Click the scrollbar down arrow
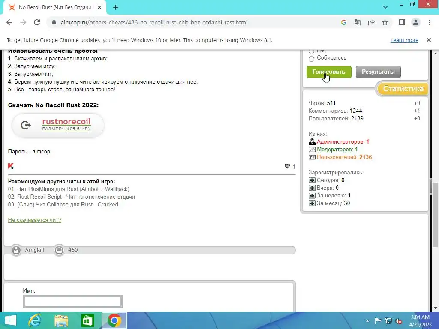Screen dimensions: 439x329 coord(435,308)
